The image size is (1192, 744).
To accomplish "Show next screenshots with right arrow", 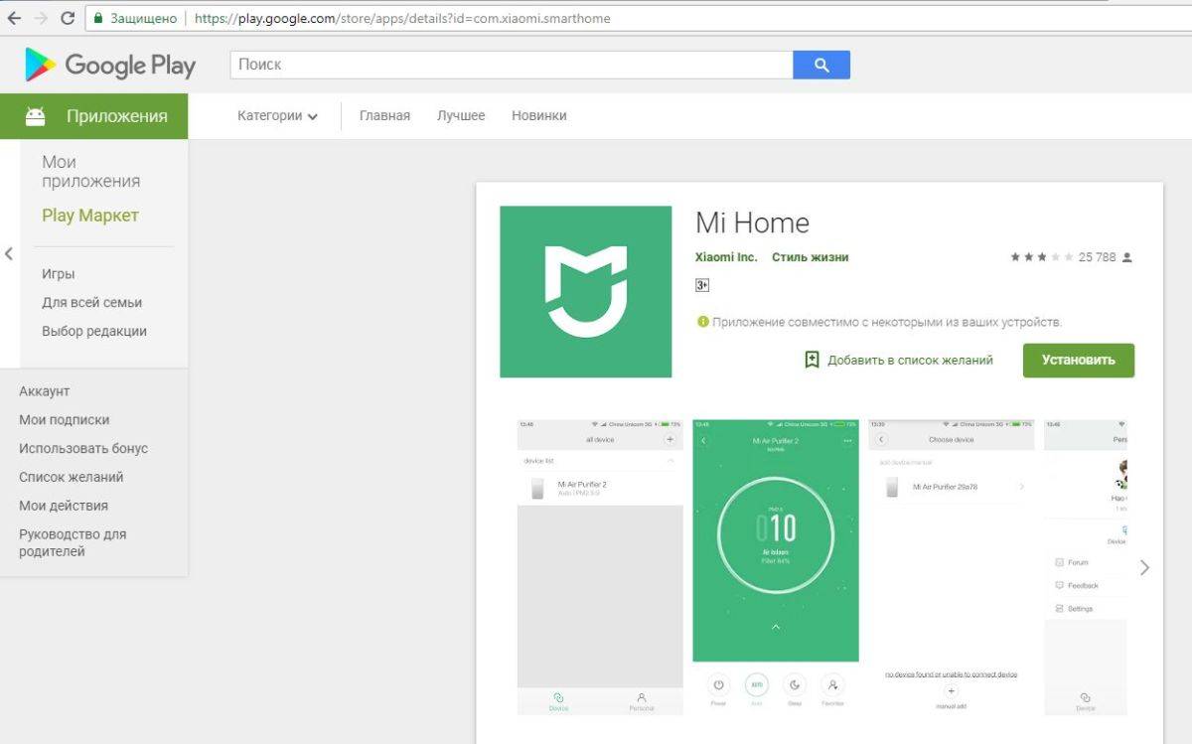I will pos(1144,567).
